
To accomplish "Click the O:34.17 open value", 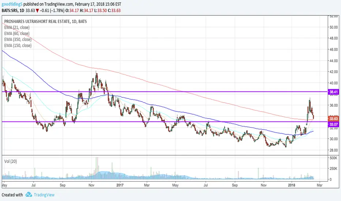I will [x=72, y=11].
